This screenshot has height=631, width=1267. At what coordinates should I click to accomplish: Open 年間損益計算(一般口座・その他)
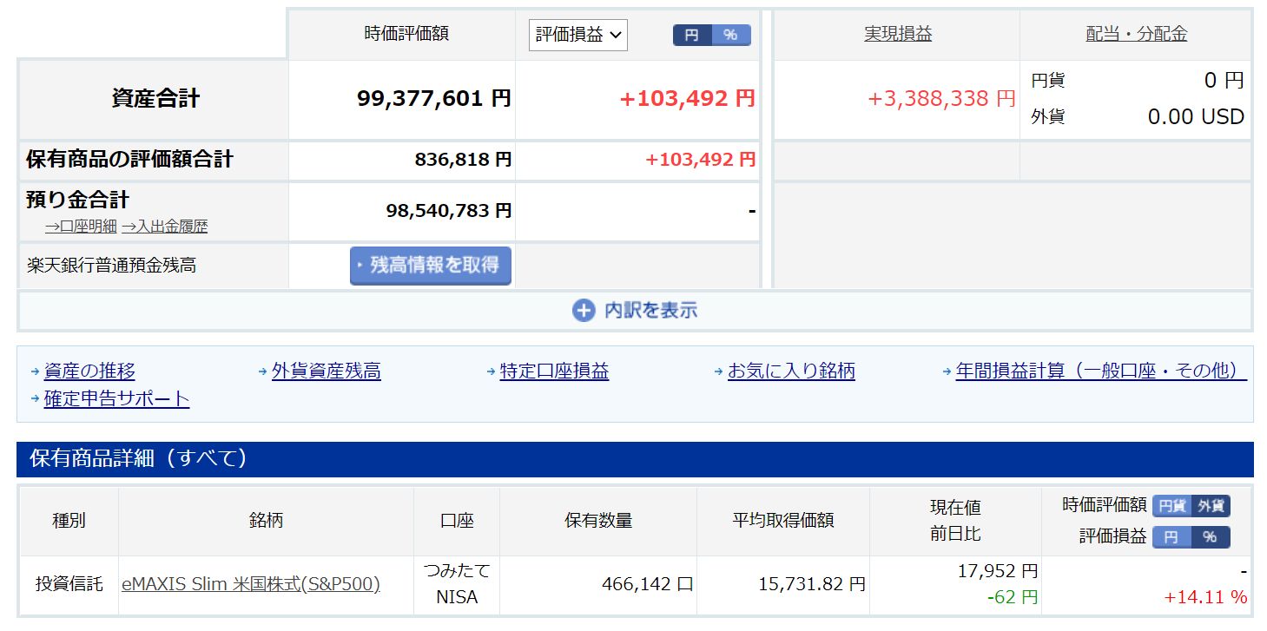click(x=1100, y=371)
